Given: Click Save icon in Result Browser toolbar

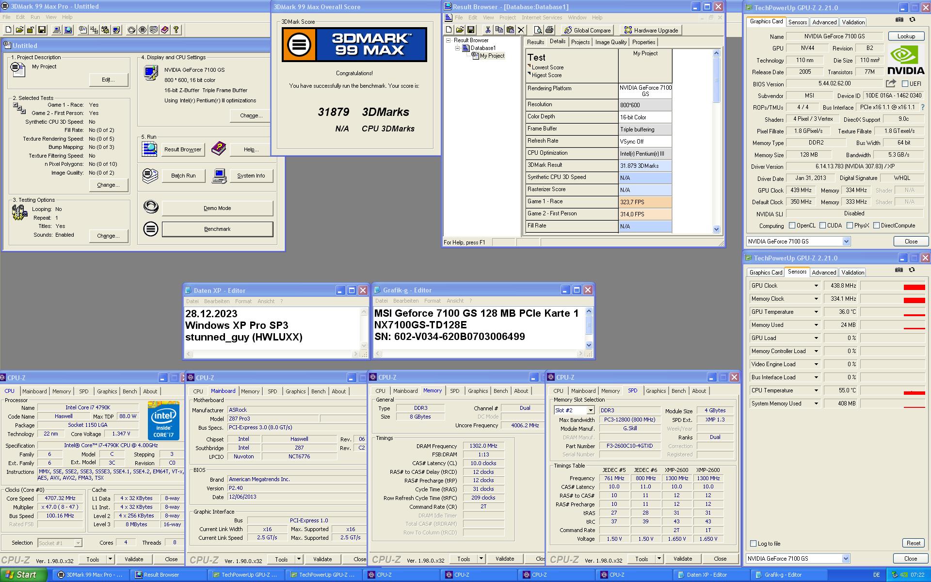Looking at the screenshot, I should (x=471, y=30).
